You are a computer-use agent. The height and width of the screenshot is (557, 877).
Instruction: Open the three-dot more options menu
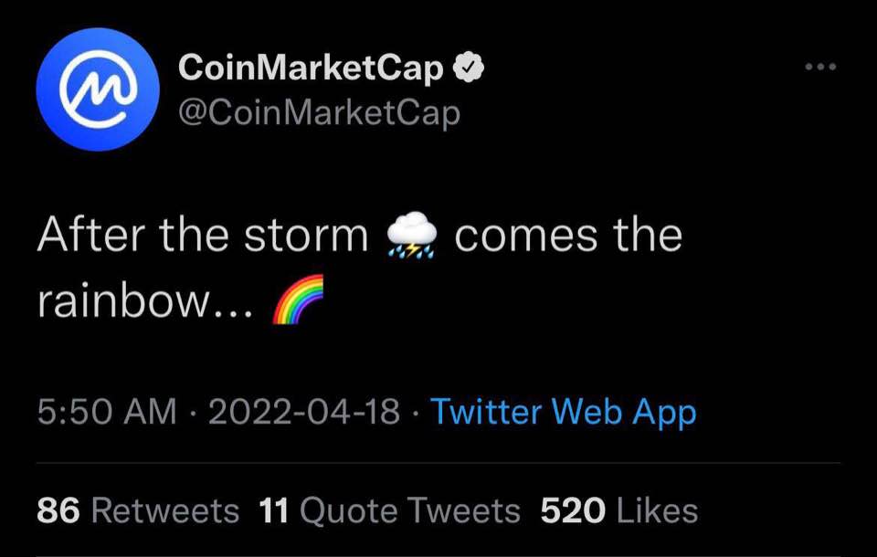[820, 68]
